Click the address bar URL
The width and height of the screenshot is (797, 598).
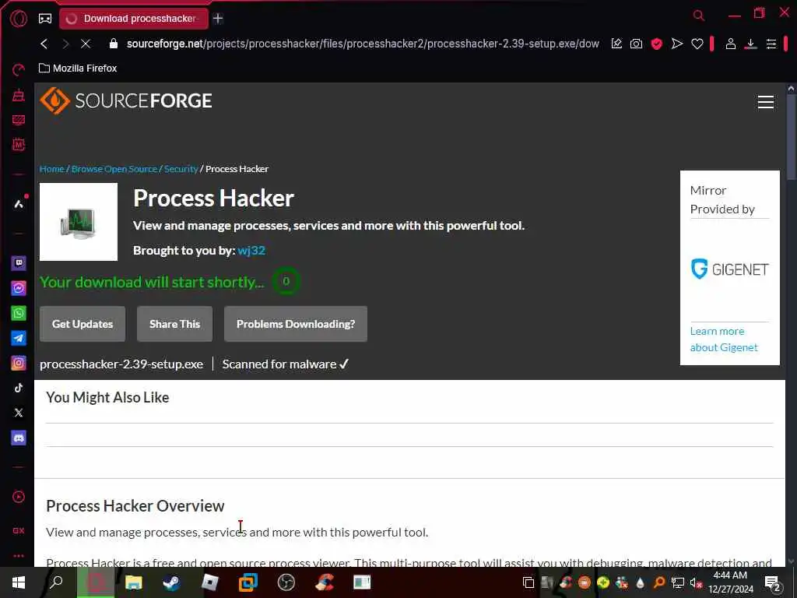tap(363, 44)
